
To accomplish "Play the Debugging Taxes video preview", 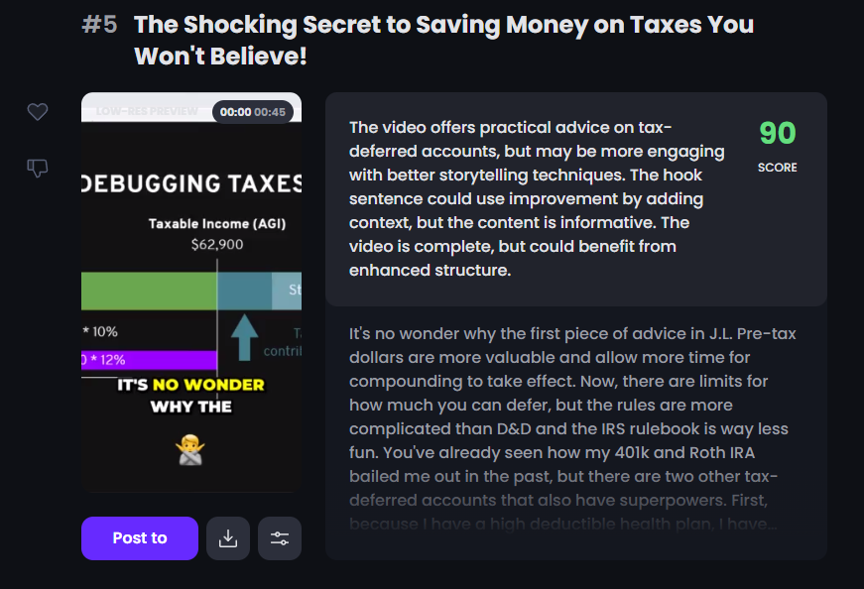I will pyautogui.click(x=191, y=292).
